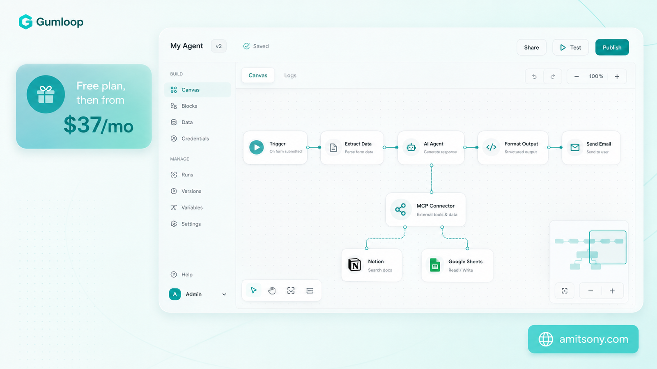
Task: Select the AI Agent node title
Action: [x=434, y=144]
